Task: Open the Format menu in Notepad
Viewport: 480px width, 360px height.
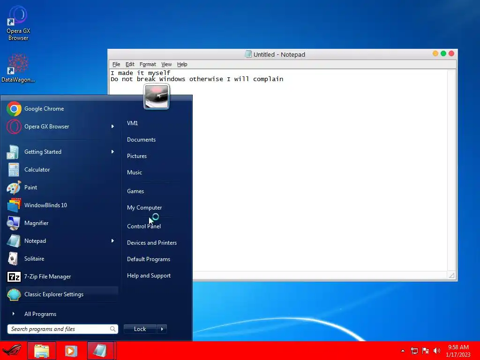Action: [148, 64]
